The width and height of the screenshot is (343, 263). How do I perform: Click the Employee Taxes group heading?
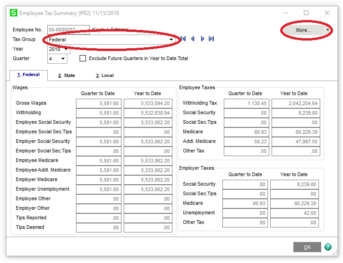point(197,87)
